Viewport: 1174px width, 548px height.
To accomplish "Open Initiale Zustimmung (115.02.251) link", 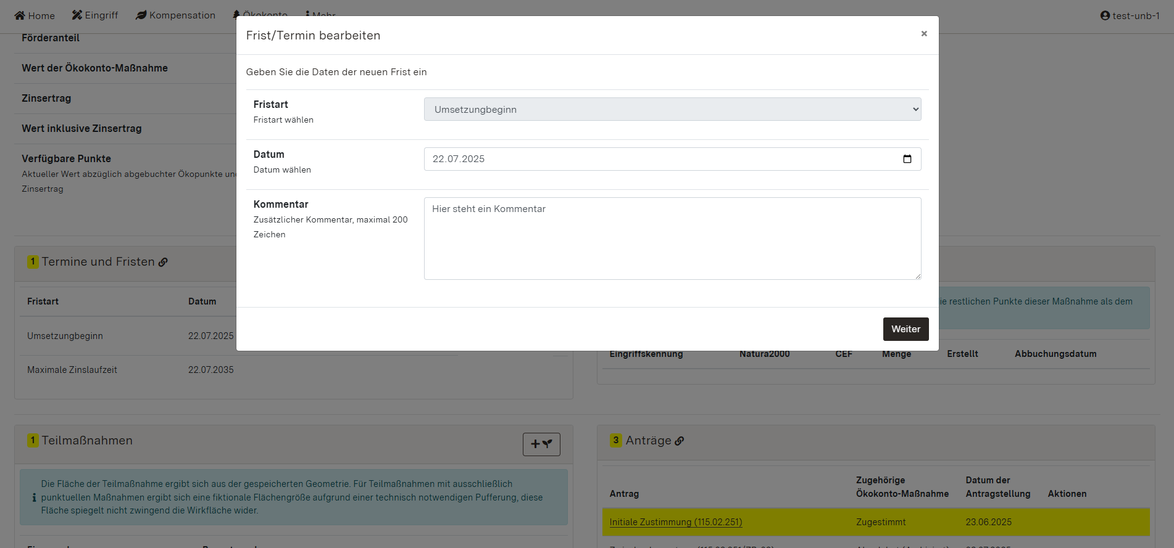I will (x=675, y=522).
